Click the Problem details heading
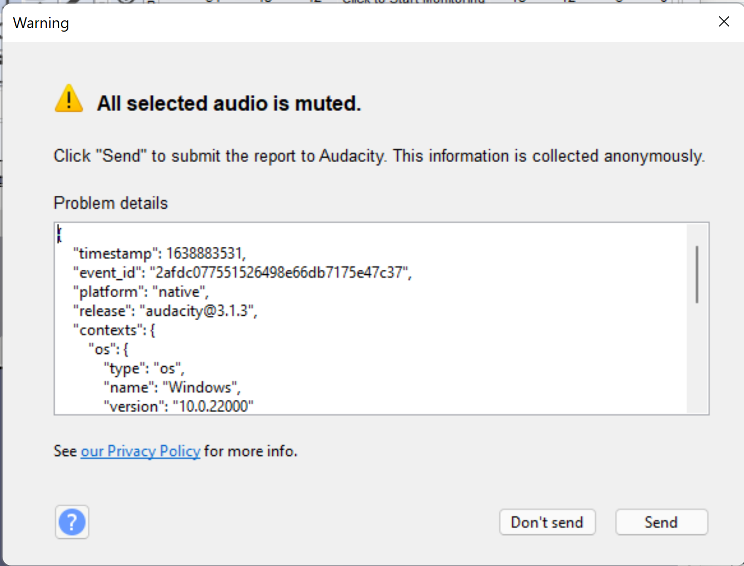 coord(110,202)
